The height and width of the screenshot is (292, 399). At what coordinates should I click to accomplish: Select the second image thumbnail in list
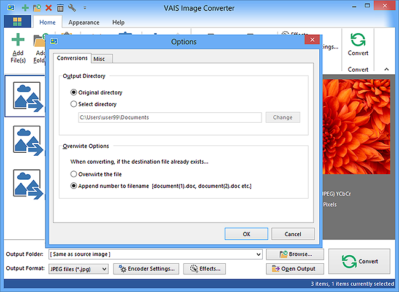(28, 140)
